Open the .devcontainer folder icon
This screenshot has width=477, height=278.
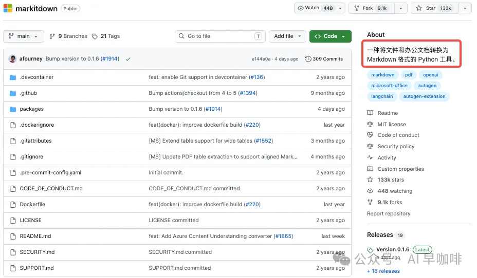(x=13, y=77)
